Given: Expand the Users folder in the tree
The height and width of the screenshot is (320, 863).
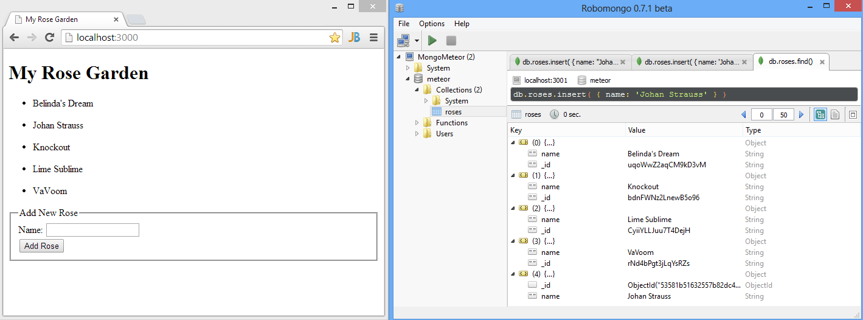Looking at the screenshot, I should [417, 134].
